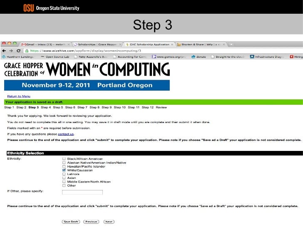Reload the page with refresh icon
The image size is (303, 227).
(19, 51)
